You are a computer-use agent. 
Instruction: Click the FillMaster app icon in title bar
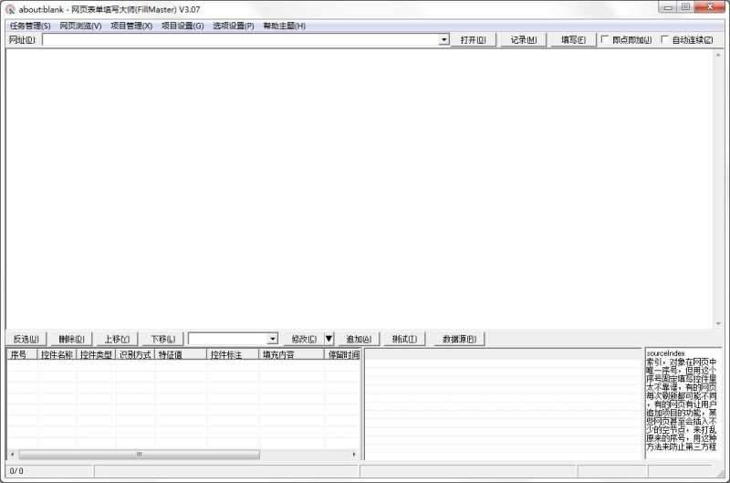pyautogui.click(x=10, y=9)
